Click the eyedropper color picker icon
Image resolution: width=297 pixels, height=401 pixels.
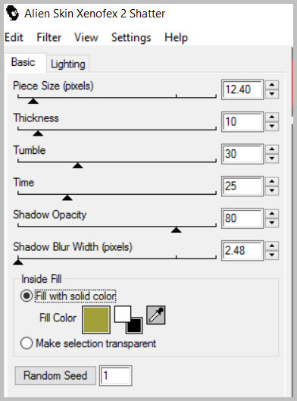[156, 315]
